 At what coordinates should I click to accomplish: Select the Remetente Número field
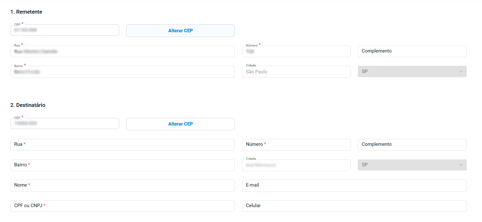(x=296, y=52)
